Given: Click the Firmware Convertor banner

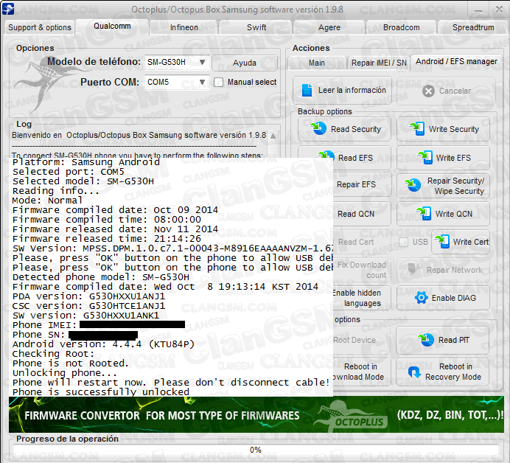Looking at the screenshot, I should [256, 414].
